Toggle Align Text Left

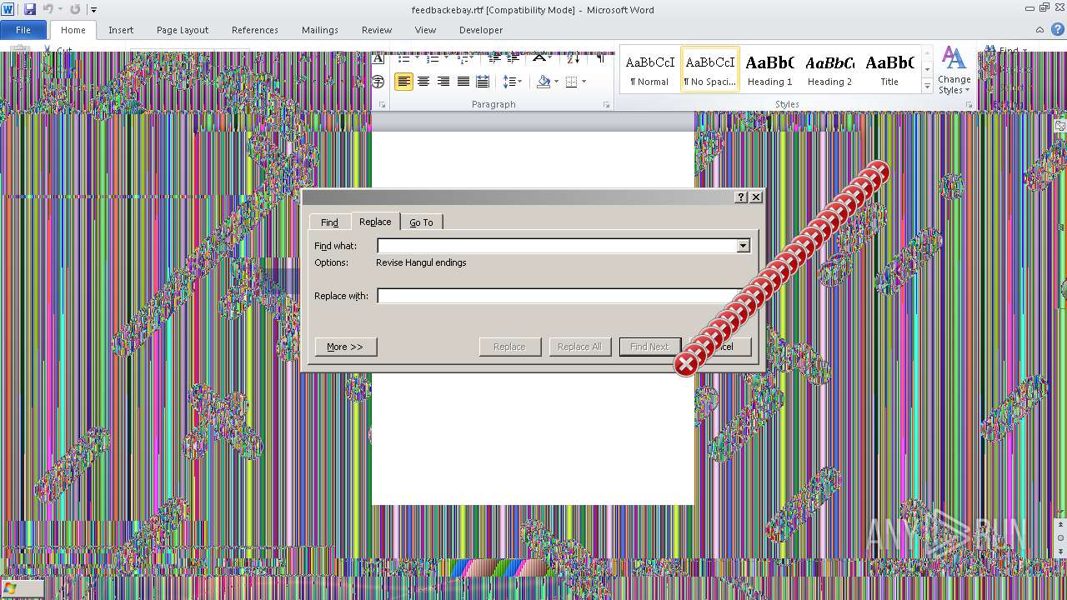click(403, 82)
